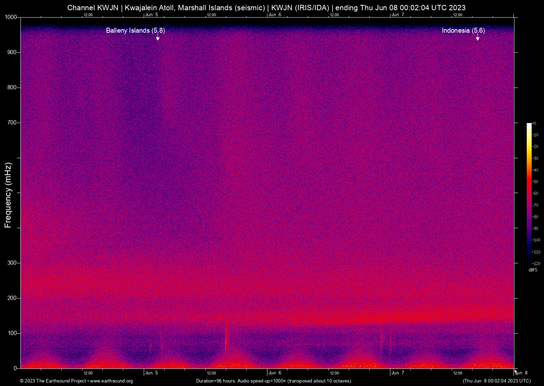Click the Jun 7 label on bottom time axis
Screen dimensions: 544x386
[398, 373]
